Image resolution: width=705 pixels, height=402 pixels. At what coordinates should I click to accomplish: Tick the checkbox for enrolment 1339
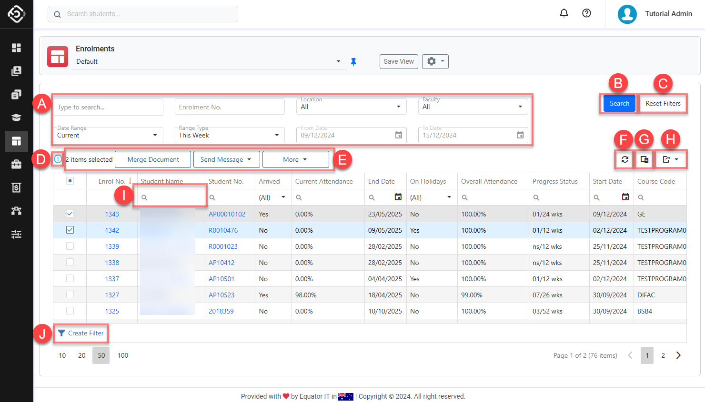tap(70, 246)
